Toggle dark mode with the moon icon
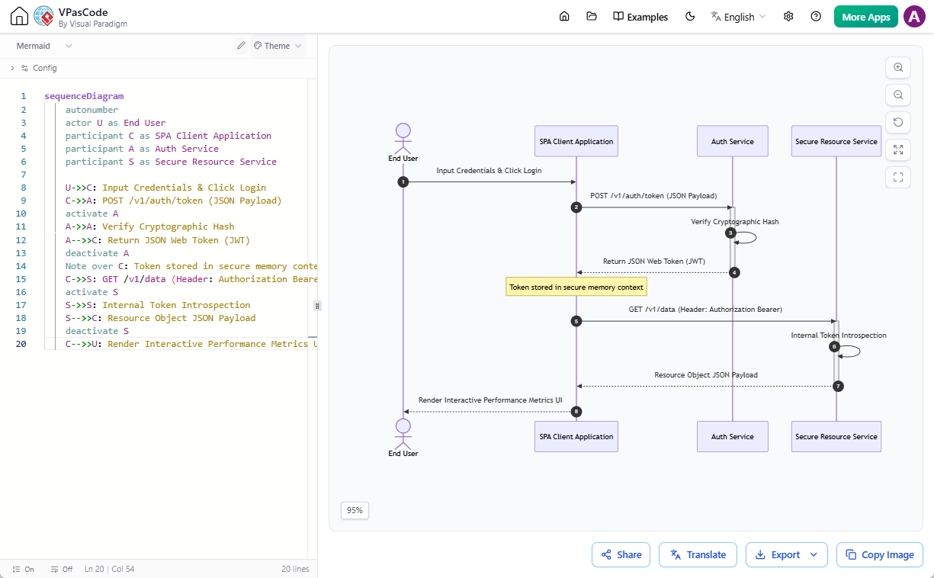The image size is (934, 578). point(691,17)
